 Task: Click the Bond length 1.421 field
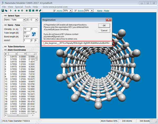pyautogui.click(x=27, y=37)
